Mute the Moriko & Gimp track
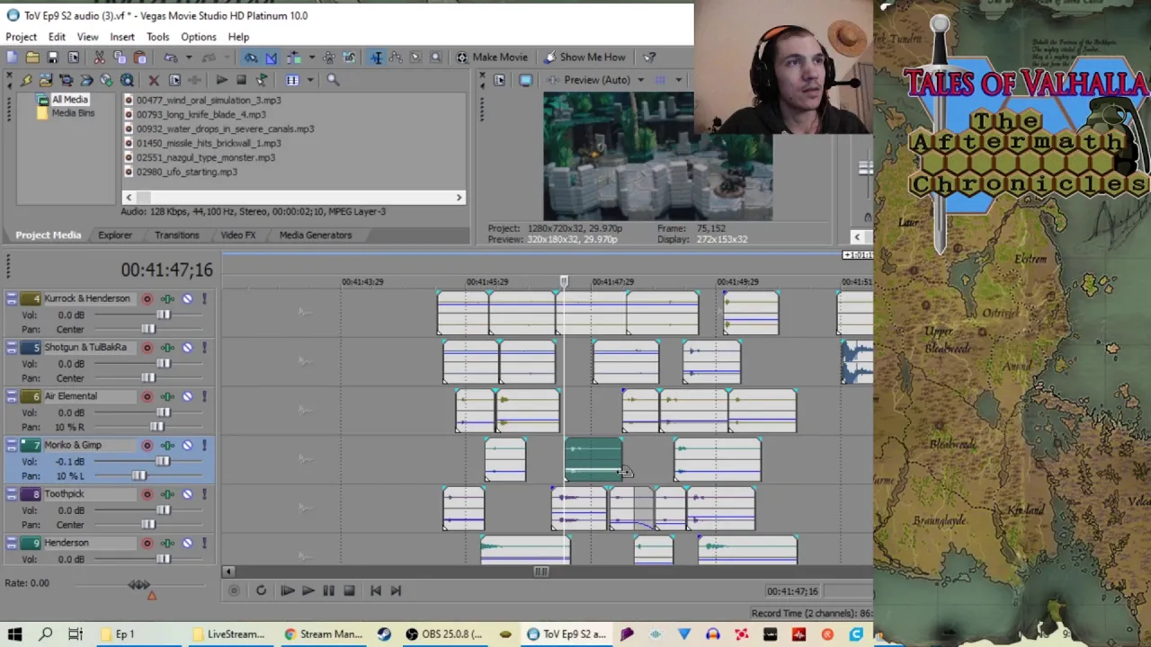This screenshot has width=1151, height=647. 187,445
